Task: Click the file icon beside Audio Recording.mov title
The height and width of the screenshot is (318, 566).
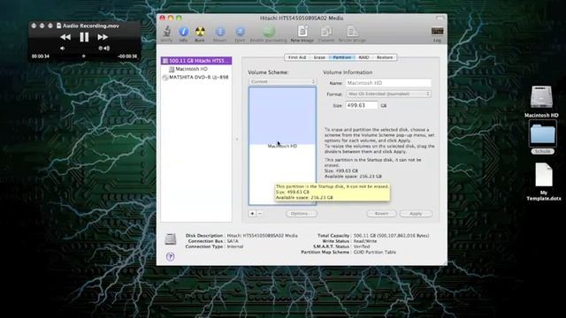Action: pyautogui.click(x=59, y=26)
